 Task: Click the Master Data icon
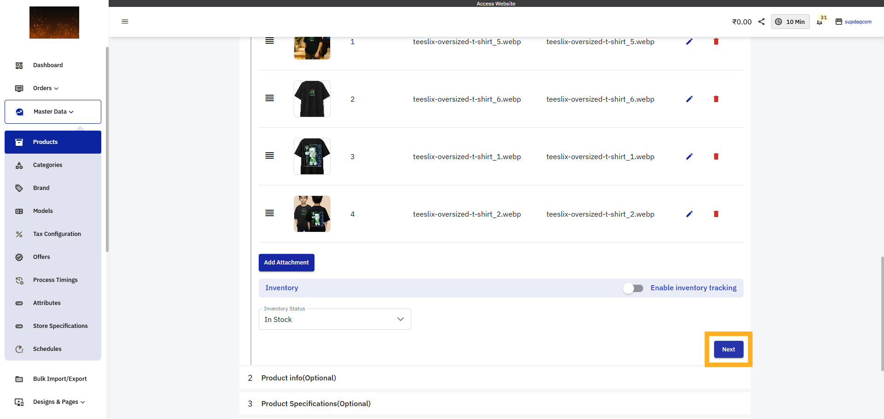tap(19, 112)
